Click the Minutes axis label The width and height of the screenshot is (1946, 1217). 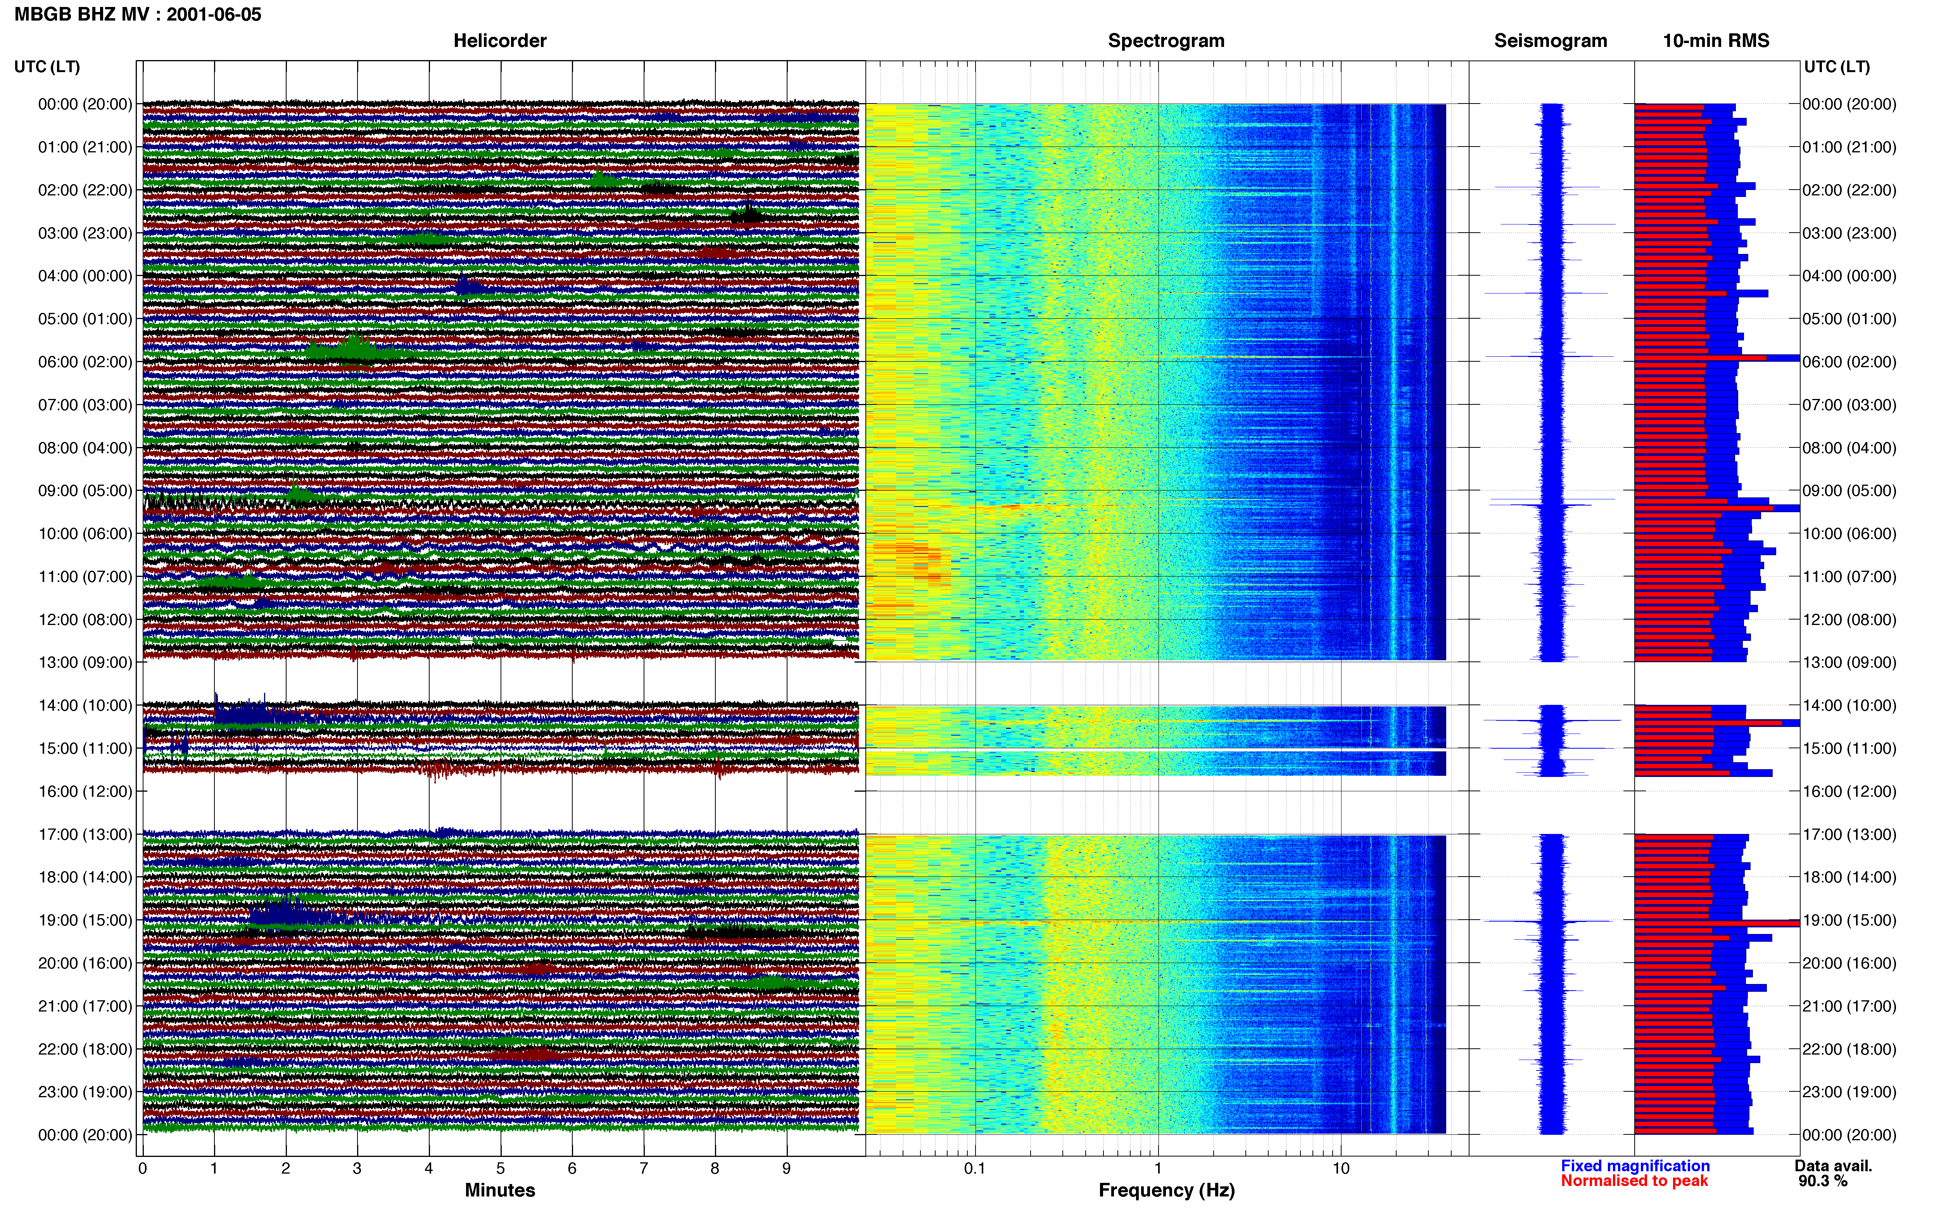point(500,1190)
